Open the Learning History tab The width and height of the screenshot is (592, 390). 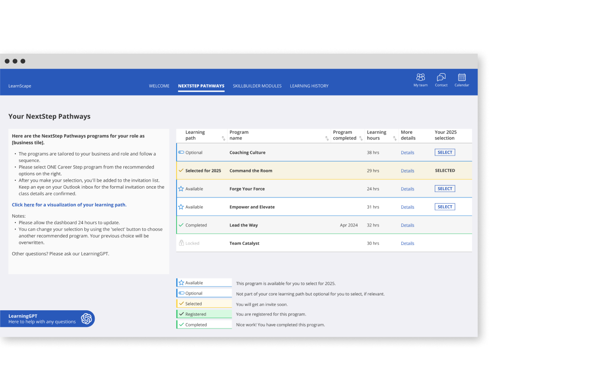click(x=309, y=86)
